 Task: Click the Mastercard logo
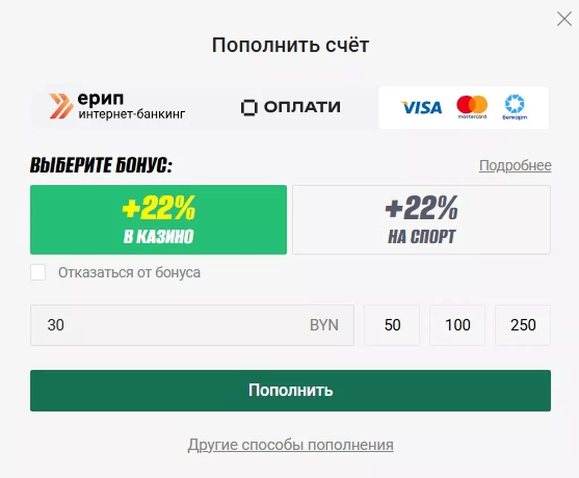tap(472, 107)
